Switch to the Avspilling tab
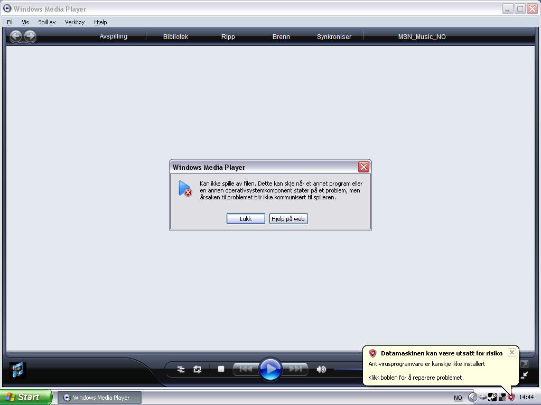This screenshot has height=405, width=541. pos(113,36)
